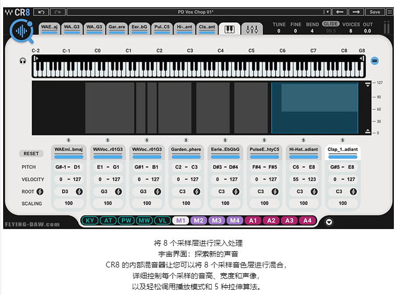Click the RESET button

click(31, 154)
